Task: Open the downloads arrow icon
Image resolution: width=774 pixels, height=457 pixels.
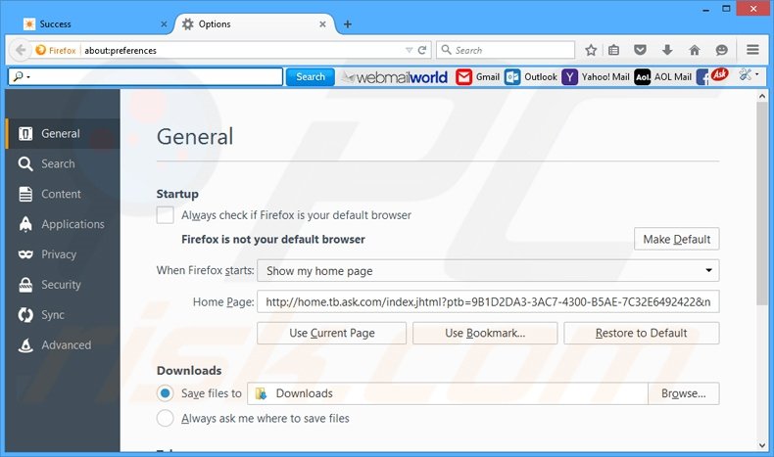Action: [x=667, y=50]
